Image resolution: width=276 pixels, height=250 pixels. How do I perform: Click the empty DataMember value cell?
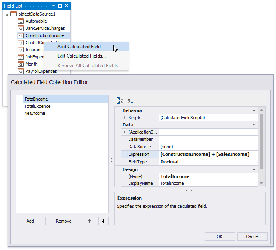[x=208, y=139]
